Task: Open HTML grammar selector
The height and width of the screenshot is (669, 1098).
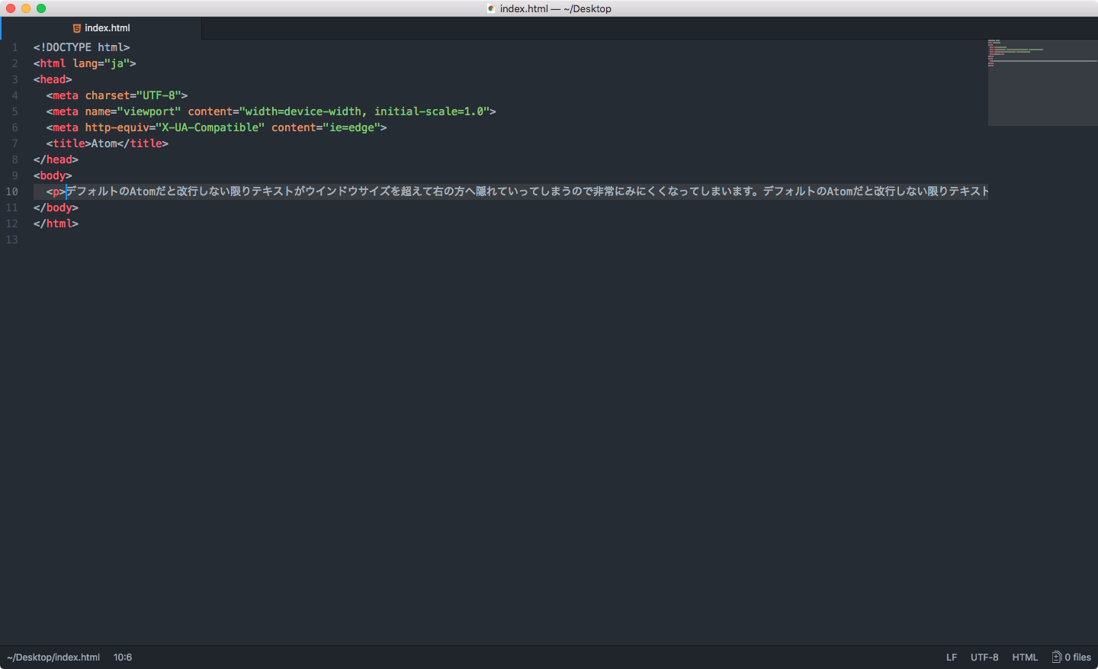Action: click(x=1025, y=658)
